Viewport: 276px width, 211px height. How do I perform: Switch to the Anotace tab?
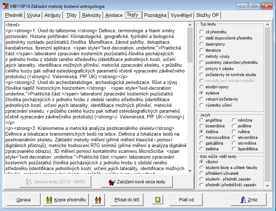pos(114,15)
